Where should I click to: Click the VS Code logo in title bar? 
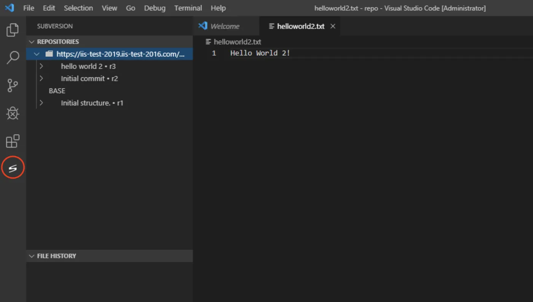pos(10,8)
